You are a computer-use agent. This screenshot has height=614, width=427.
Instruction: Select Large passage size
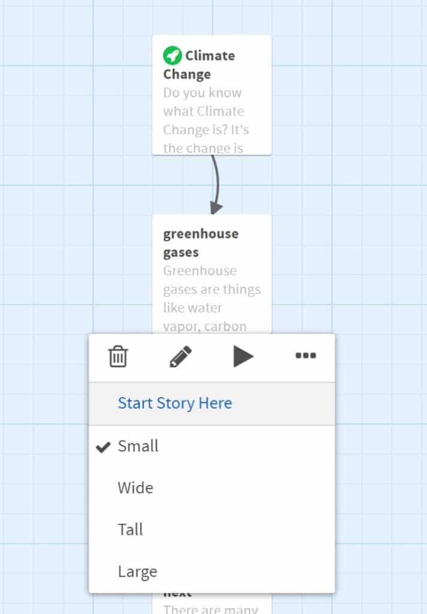212,571
